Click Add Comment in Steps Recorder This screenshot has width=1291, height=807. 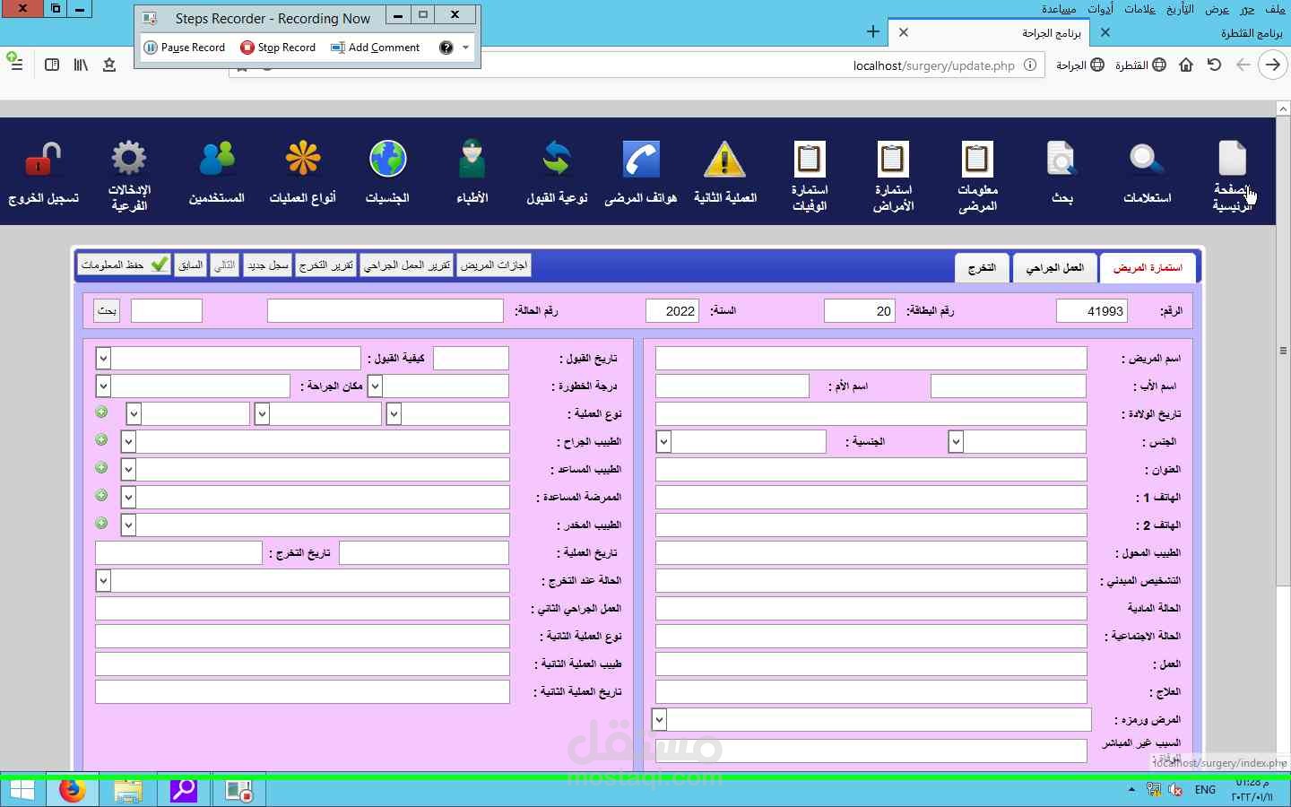(376, 48)
